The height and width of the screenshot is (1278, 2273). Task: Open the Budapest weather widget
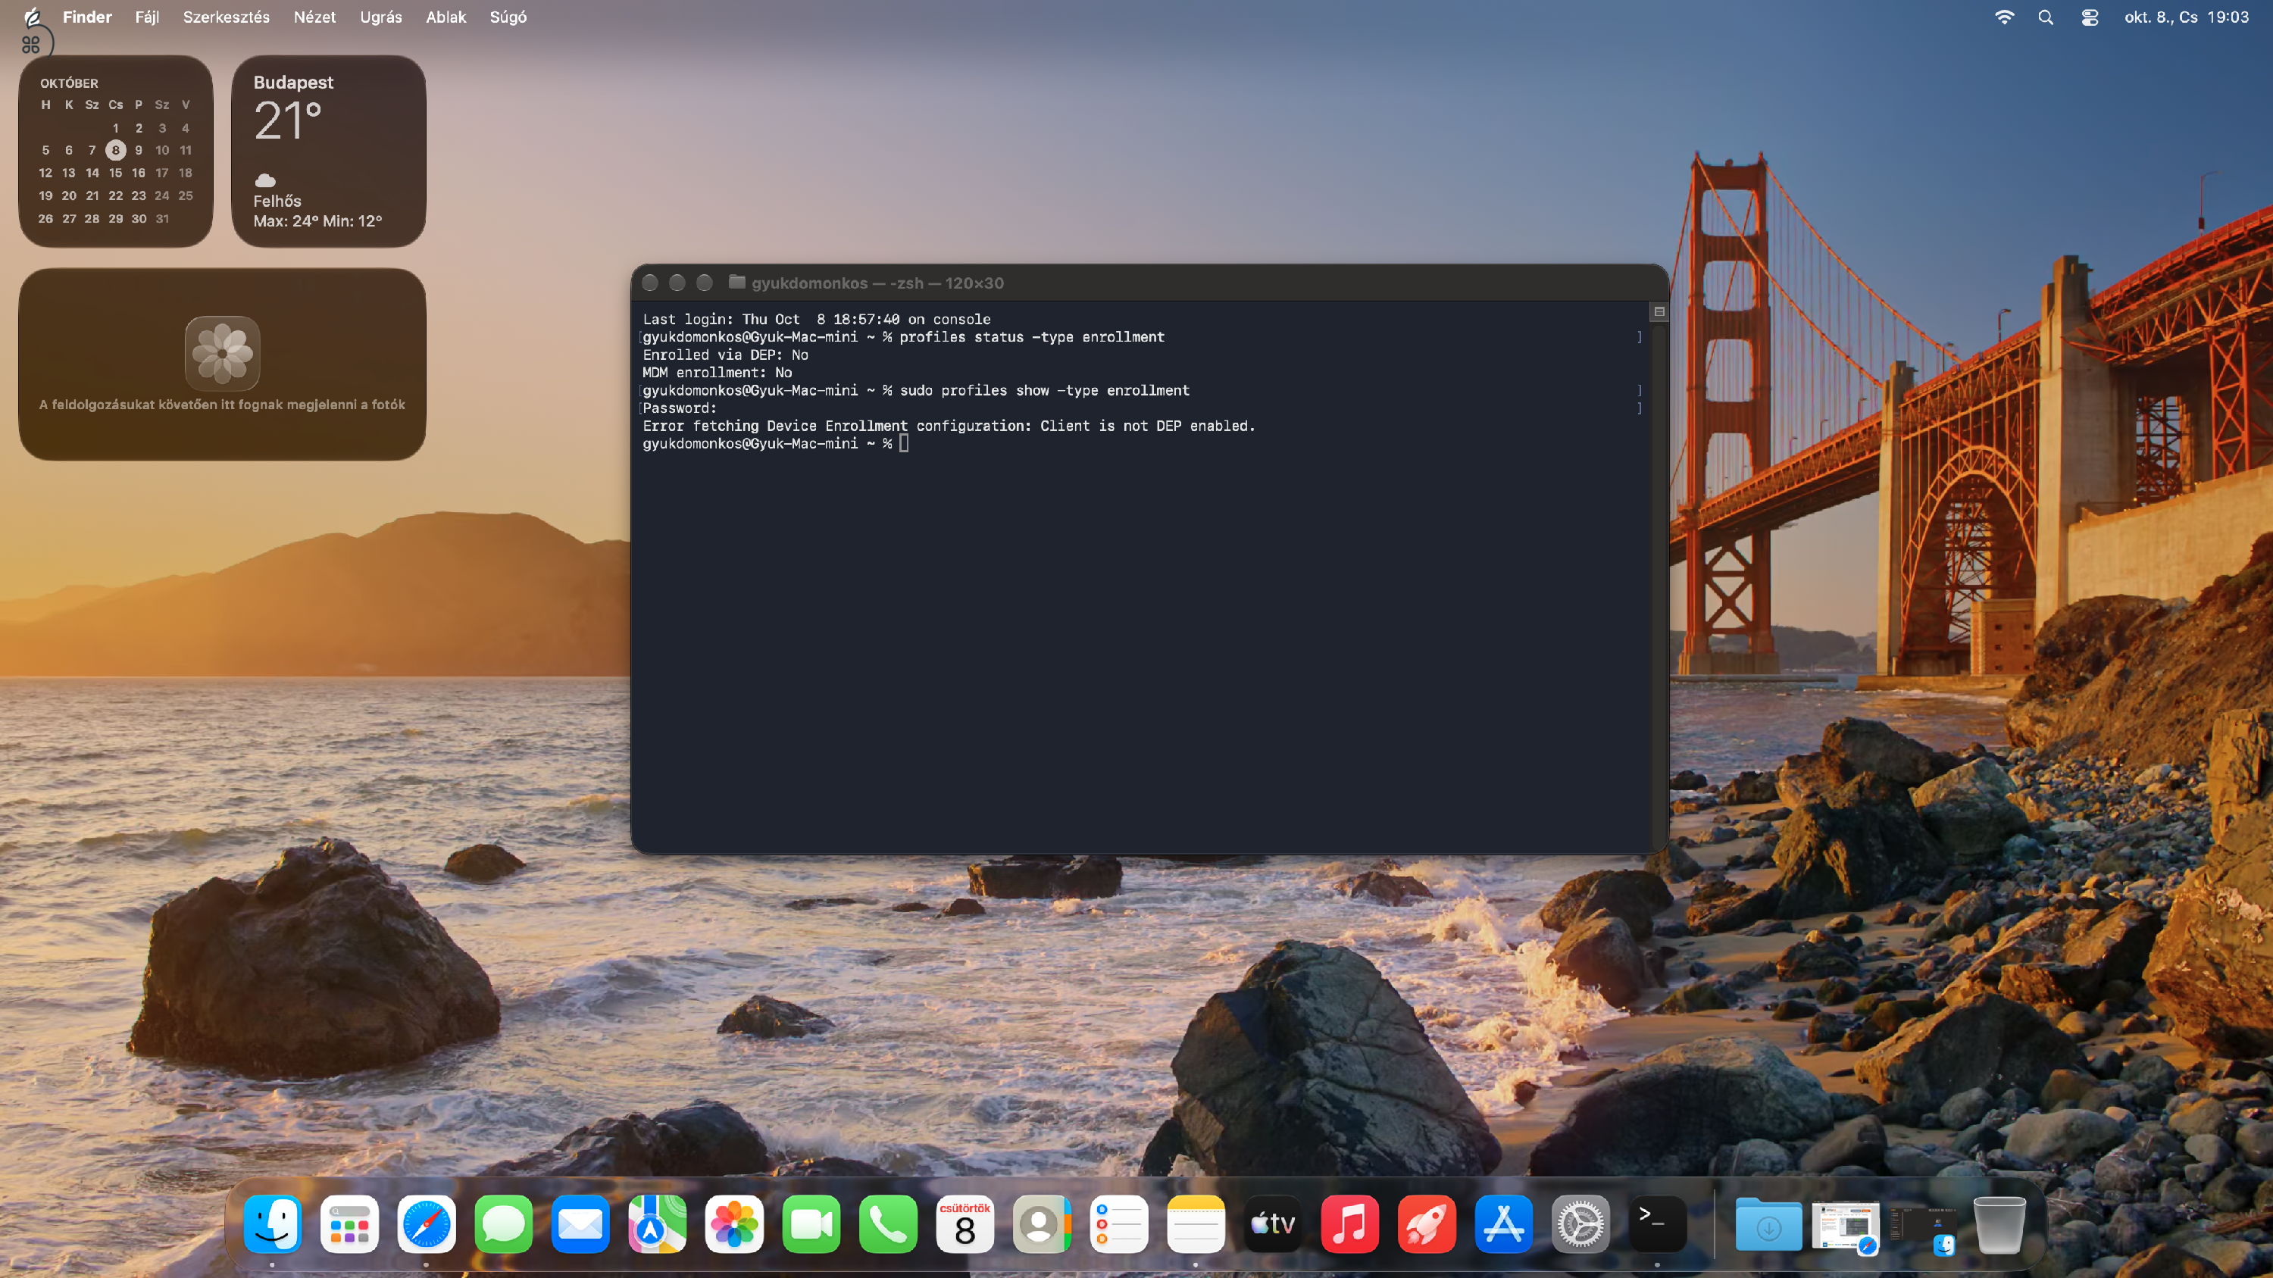(328, 151)
